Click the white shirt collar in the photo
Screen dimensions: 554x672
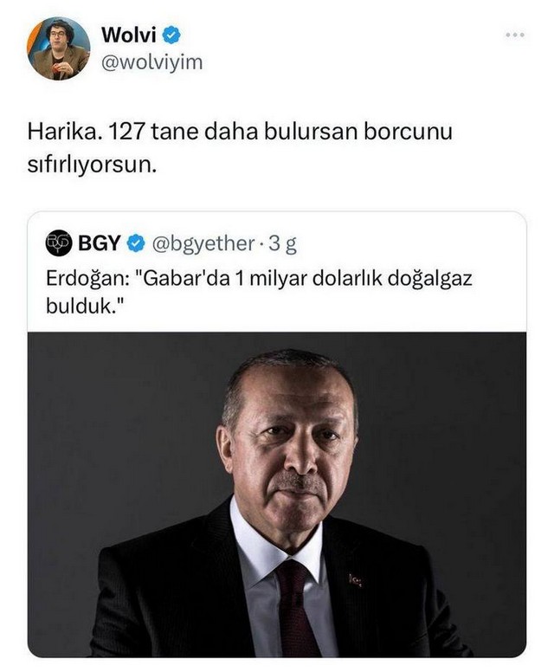(x=274, y=541)
